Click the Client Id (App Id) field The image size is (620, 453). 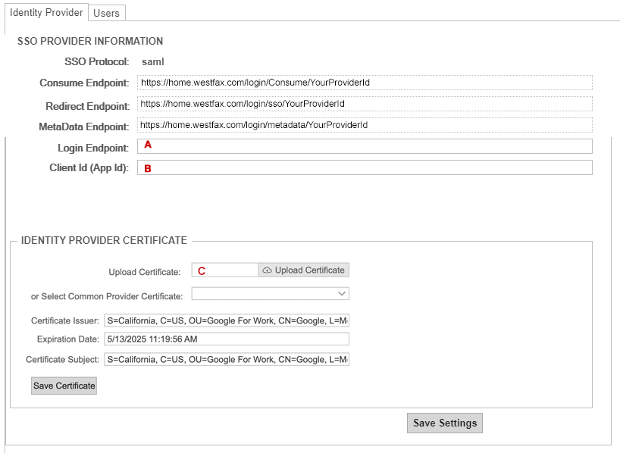pos(364,167)
